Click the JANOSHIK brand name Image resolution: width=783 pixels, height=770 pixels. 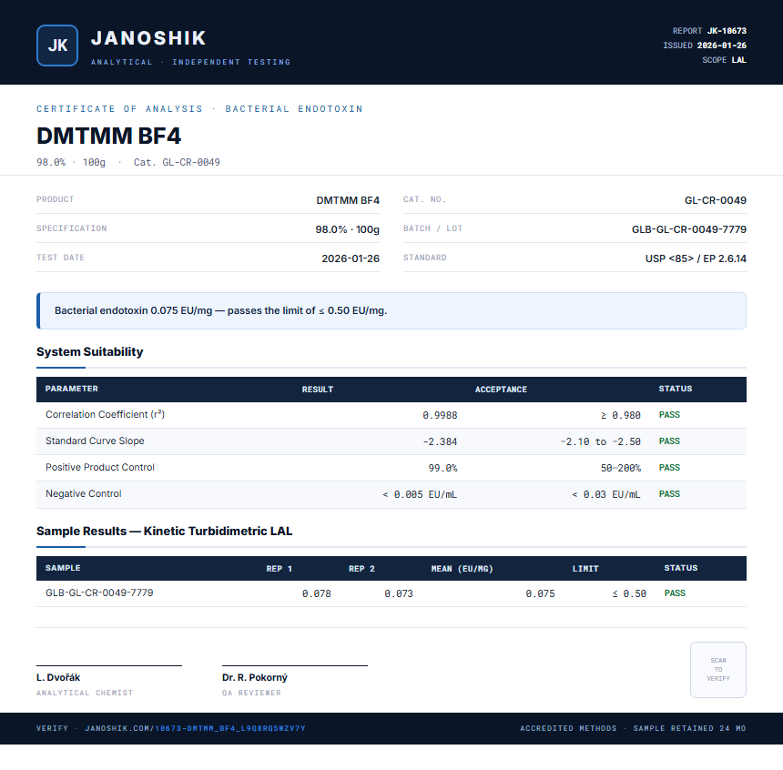[148, 38]
